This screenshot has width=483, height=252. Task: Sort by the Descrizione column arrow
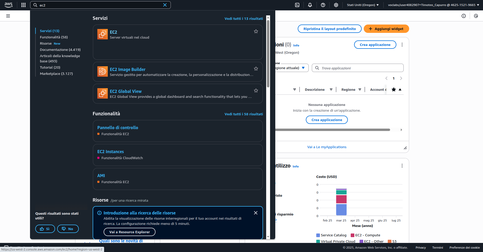331,89
